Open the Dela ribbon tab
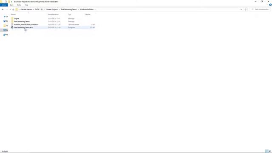The image size is (272, 153). [x=19, y=5]
